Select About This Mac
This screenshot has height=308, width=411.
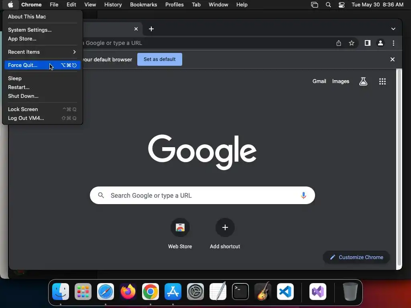point(43,16)
